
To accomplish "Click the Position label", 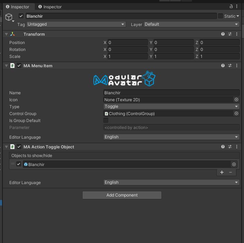I will pyautogui.click(x=17, y=42).
